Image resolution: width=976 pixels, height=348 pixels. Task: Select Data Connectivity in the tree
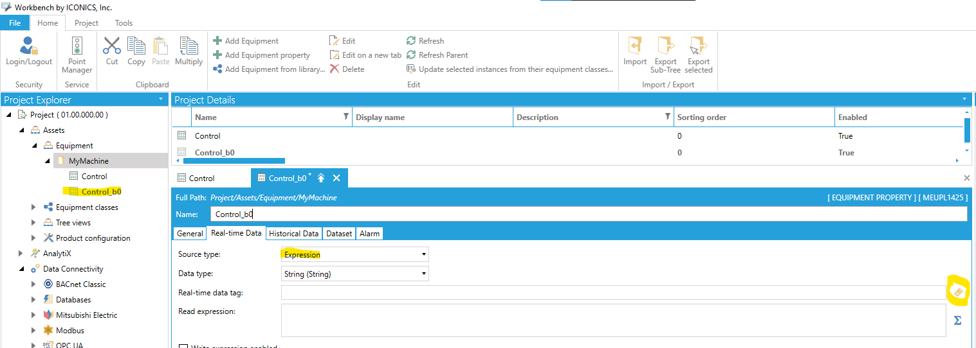point(73,269)
